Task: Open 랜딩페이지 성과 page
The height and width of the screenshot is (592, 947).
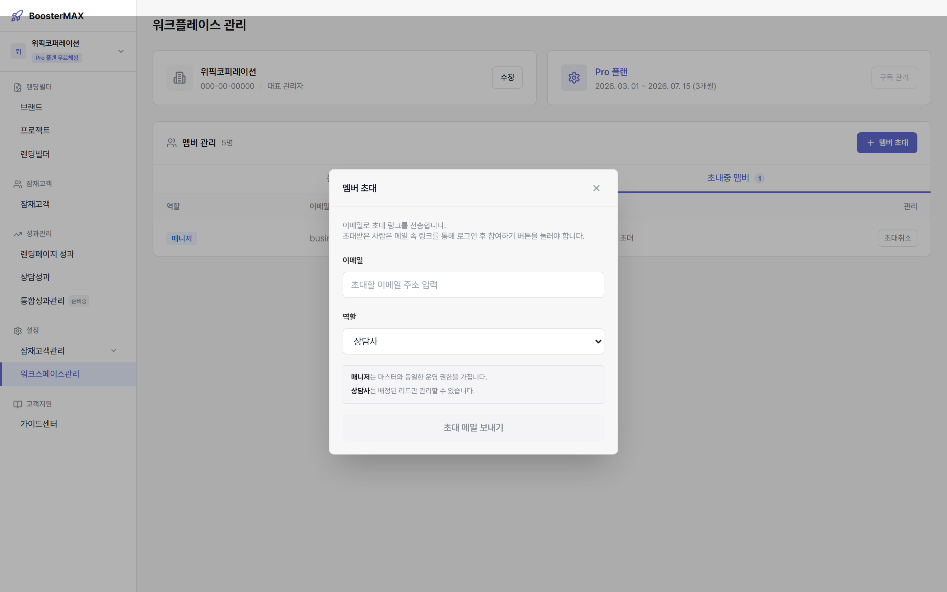Action: [47, 254]
